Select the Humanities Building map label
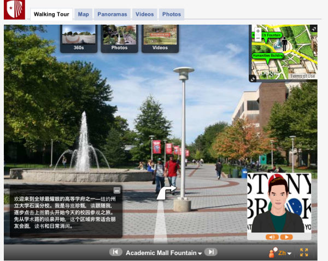328x261 pixels. coord(268,55)
